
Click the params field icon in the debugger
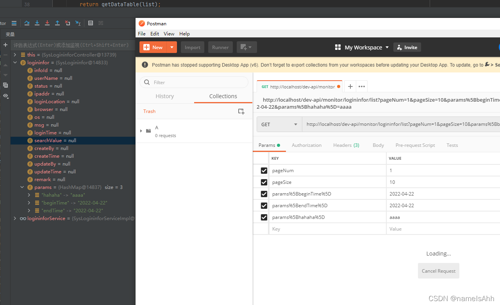tap(30, 187)
